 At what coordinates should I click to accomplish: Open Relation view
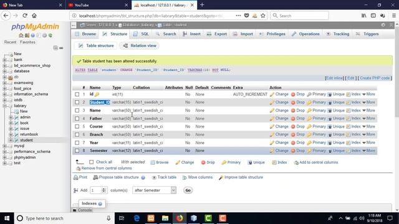(140, 45)
